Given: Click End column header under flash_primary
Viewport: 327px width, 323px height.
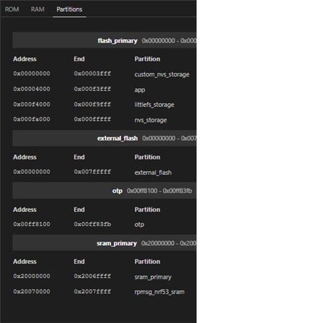Looking at the screenshot, I should [79, 59].
